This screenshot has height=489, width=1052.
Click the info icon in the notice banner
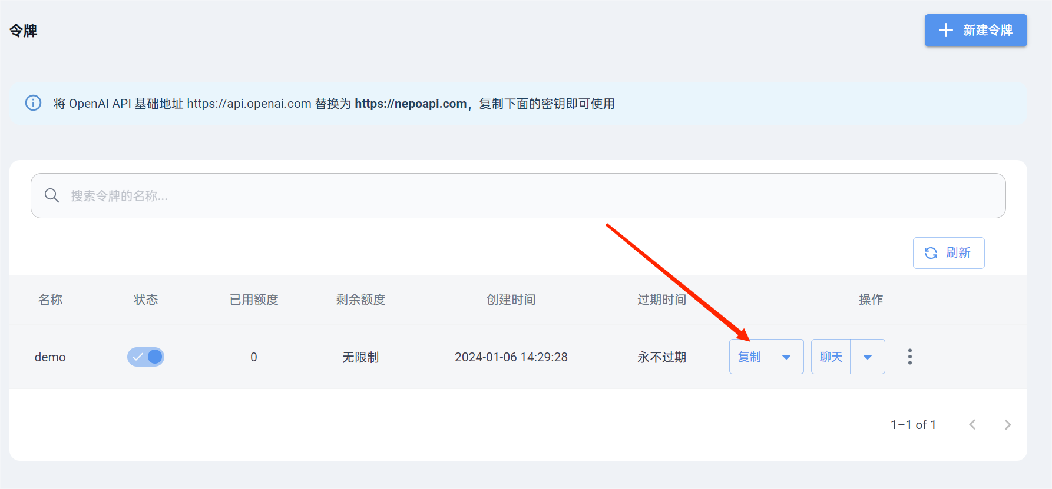(33, 103)
